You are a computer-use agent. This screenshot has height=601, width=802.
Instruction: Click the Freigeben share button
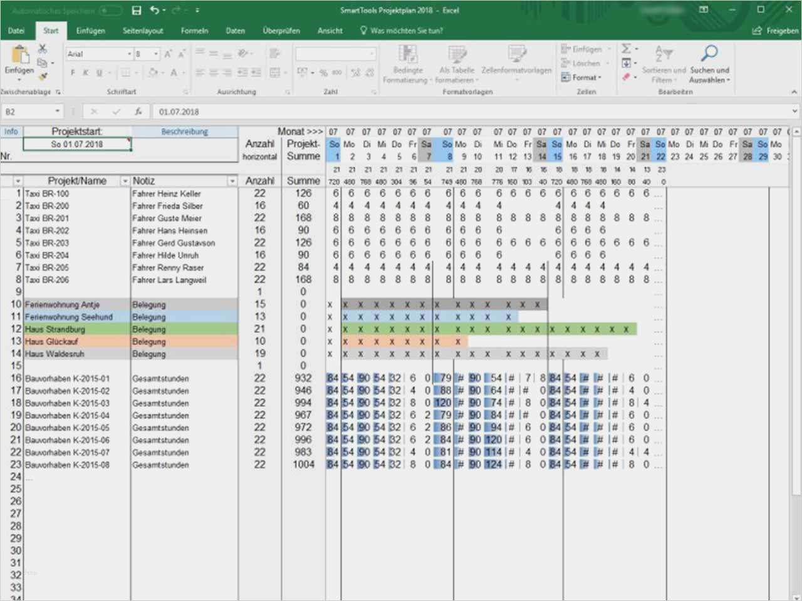click(776, 31)
